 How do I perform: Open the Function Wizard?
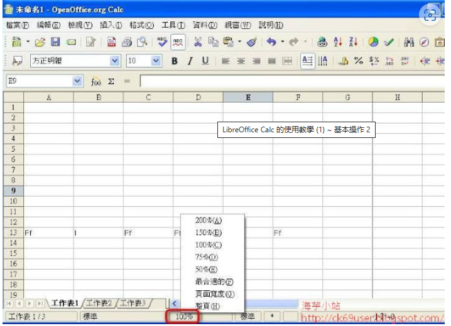(x=95, y=81)
